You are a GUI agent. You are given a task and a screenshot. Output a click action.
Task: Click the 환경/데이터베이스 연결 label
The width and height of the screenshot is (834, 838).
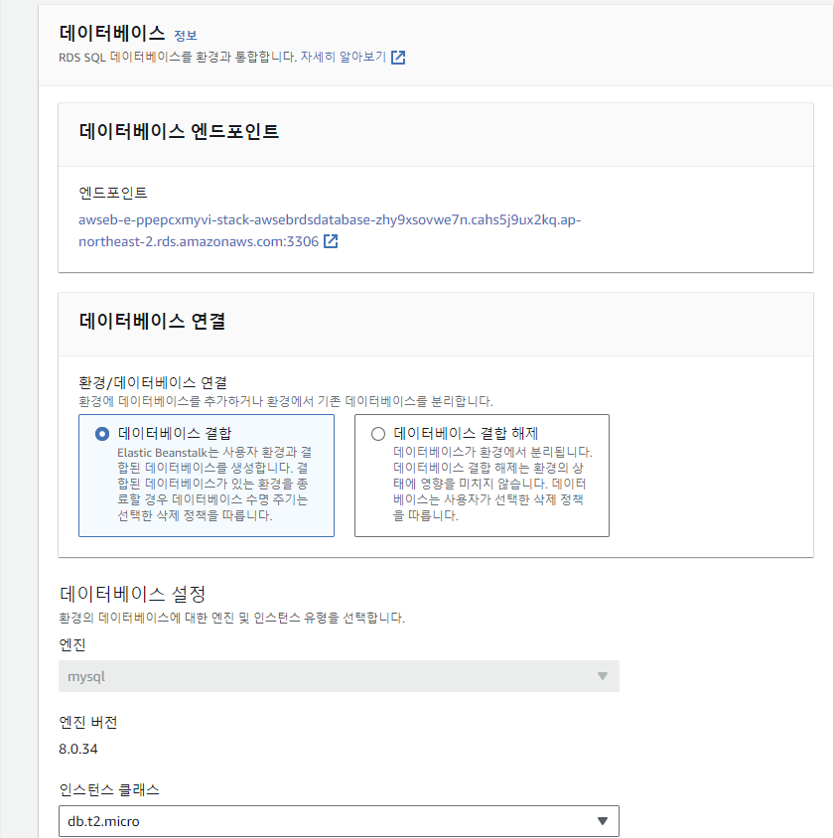153,382
